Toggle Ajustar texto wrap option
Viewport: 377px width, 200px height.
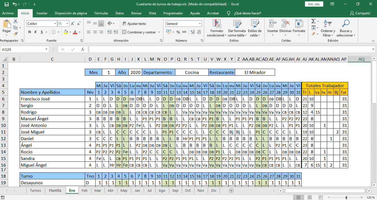pos(134,24)
